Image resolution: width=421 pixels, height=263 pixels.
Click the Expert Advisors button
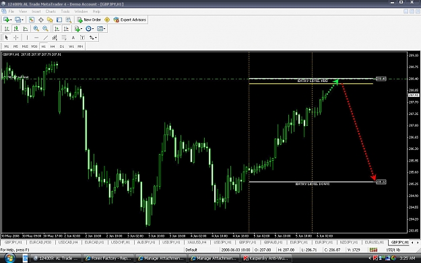[130, 20]
